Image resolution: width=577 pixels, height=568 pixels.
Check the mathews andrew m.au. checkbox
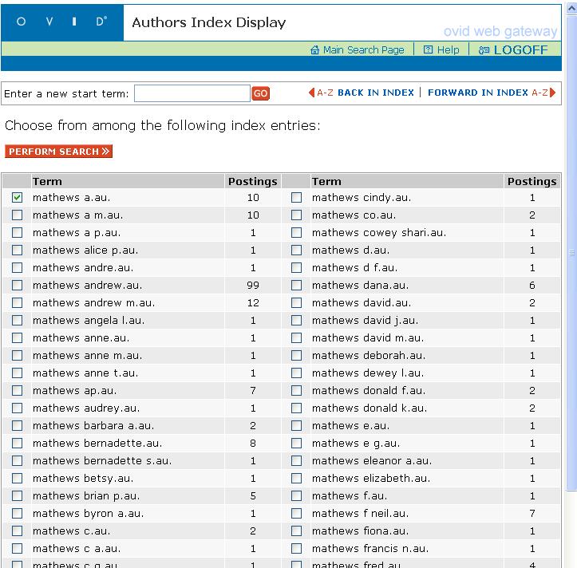click(17, 303)
